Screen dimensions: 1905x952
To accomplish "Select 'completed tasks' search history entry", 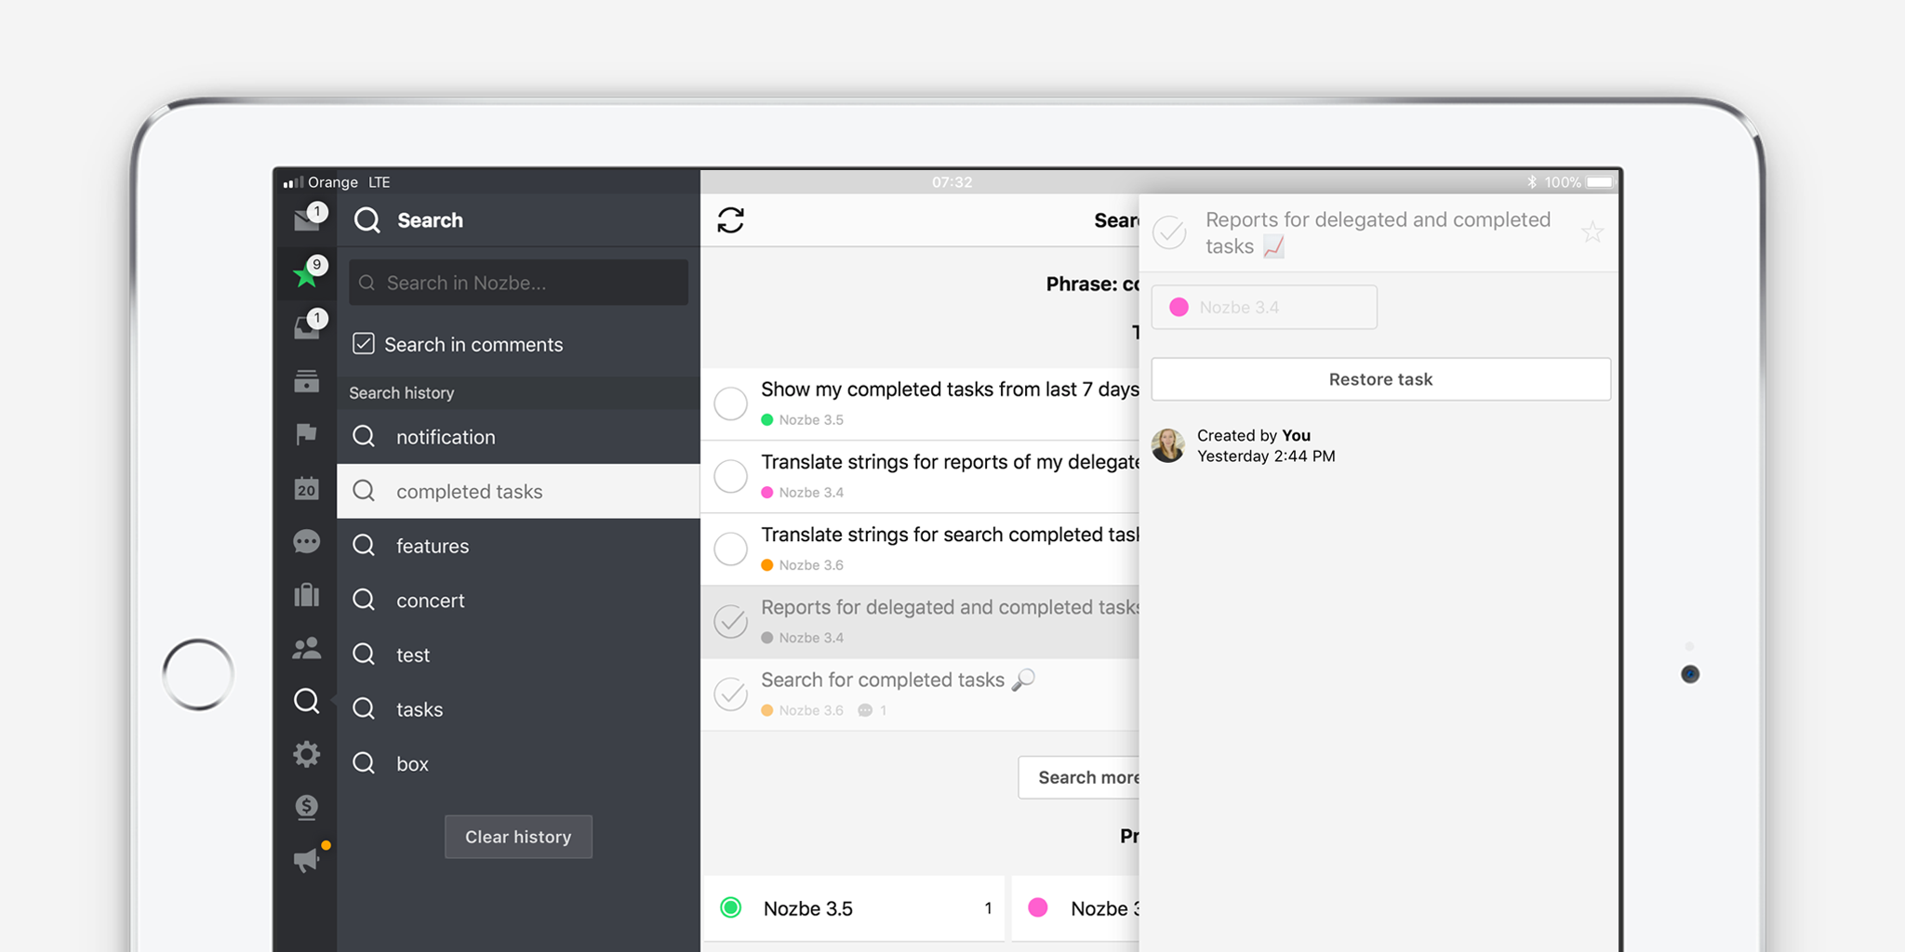I will 518,491.
